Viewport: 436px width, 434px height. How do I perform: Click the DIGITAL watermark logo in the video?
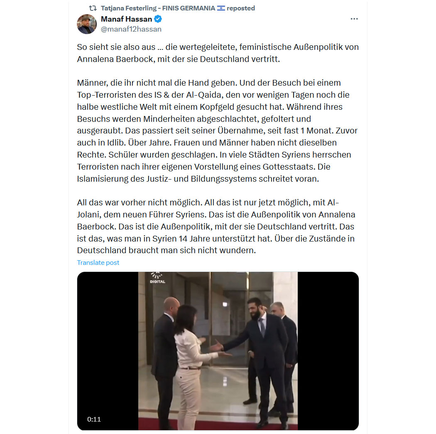tap(157, 278)
